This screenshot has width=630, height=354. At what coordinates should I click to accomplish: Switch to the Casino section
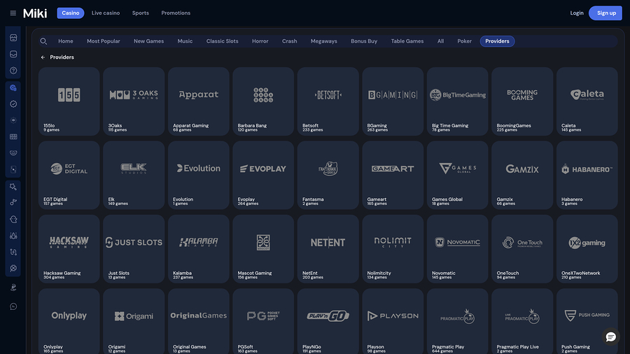70,13
